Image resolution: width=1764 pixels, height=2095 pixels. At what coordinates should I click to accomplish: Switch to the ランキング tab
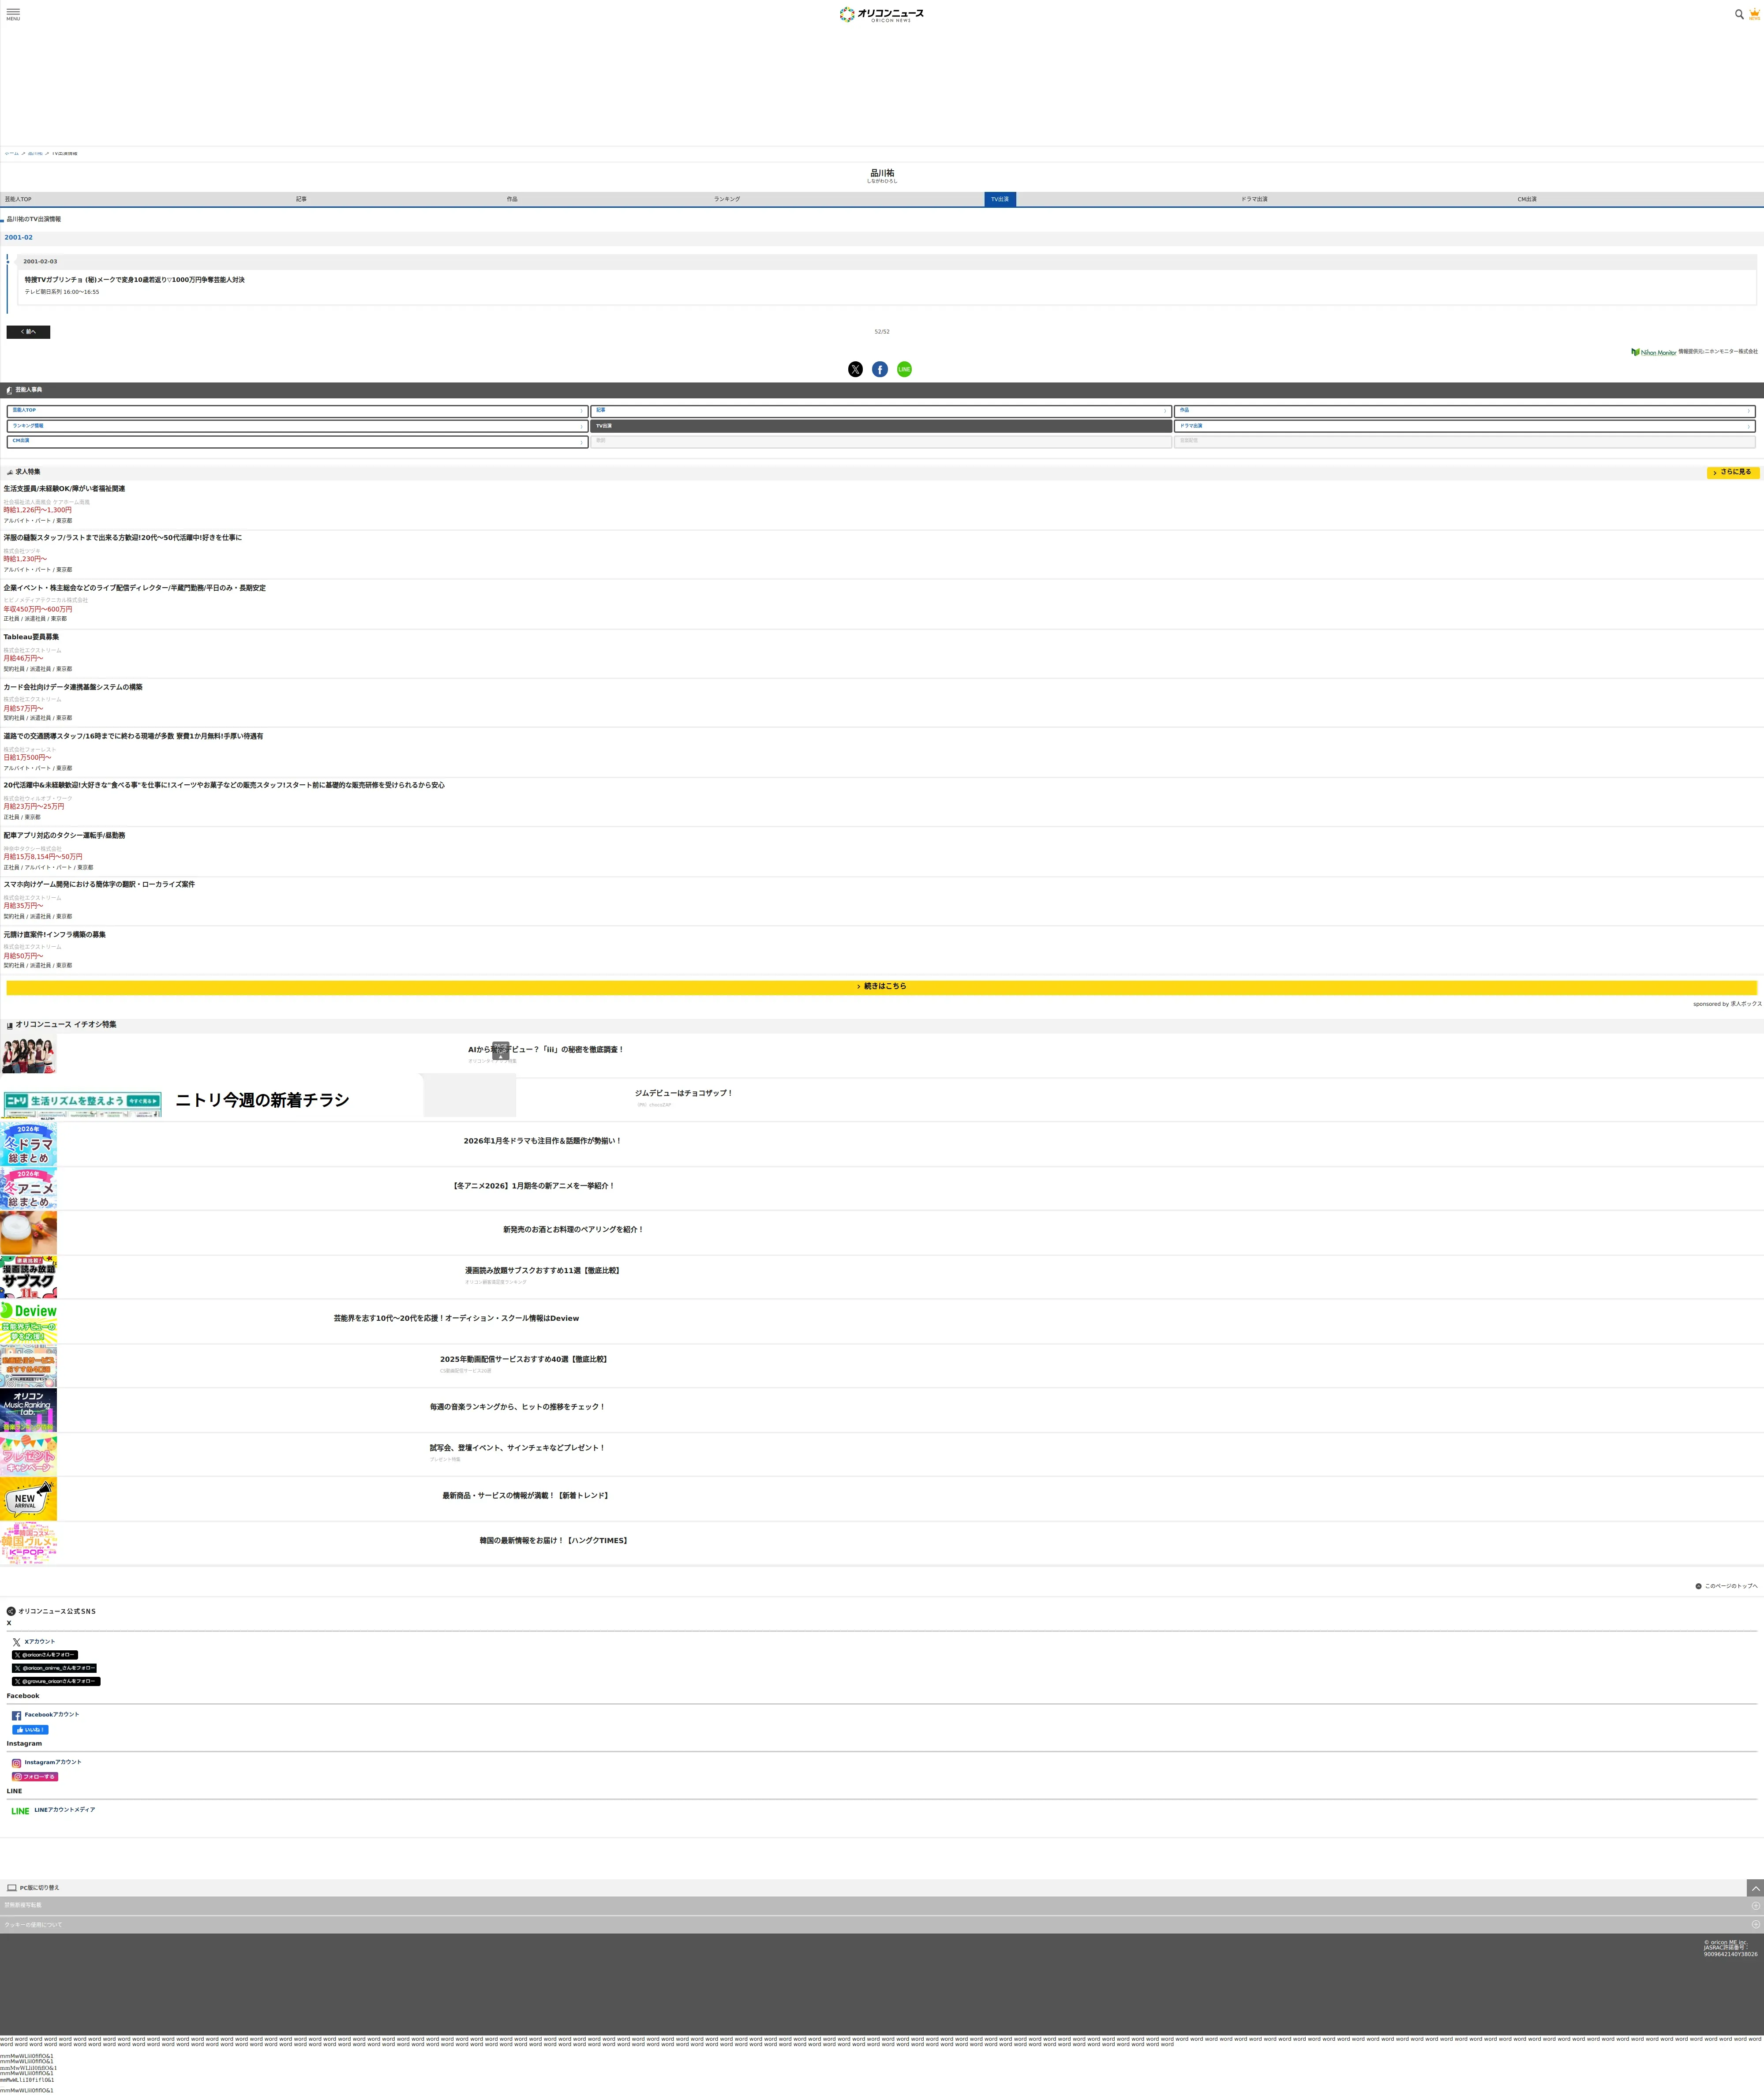pyautogui.click(x=727, y=199)
